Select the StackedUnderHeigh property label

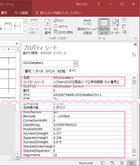(x=38, y=146)
